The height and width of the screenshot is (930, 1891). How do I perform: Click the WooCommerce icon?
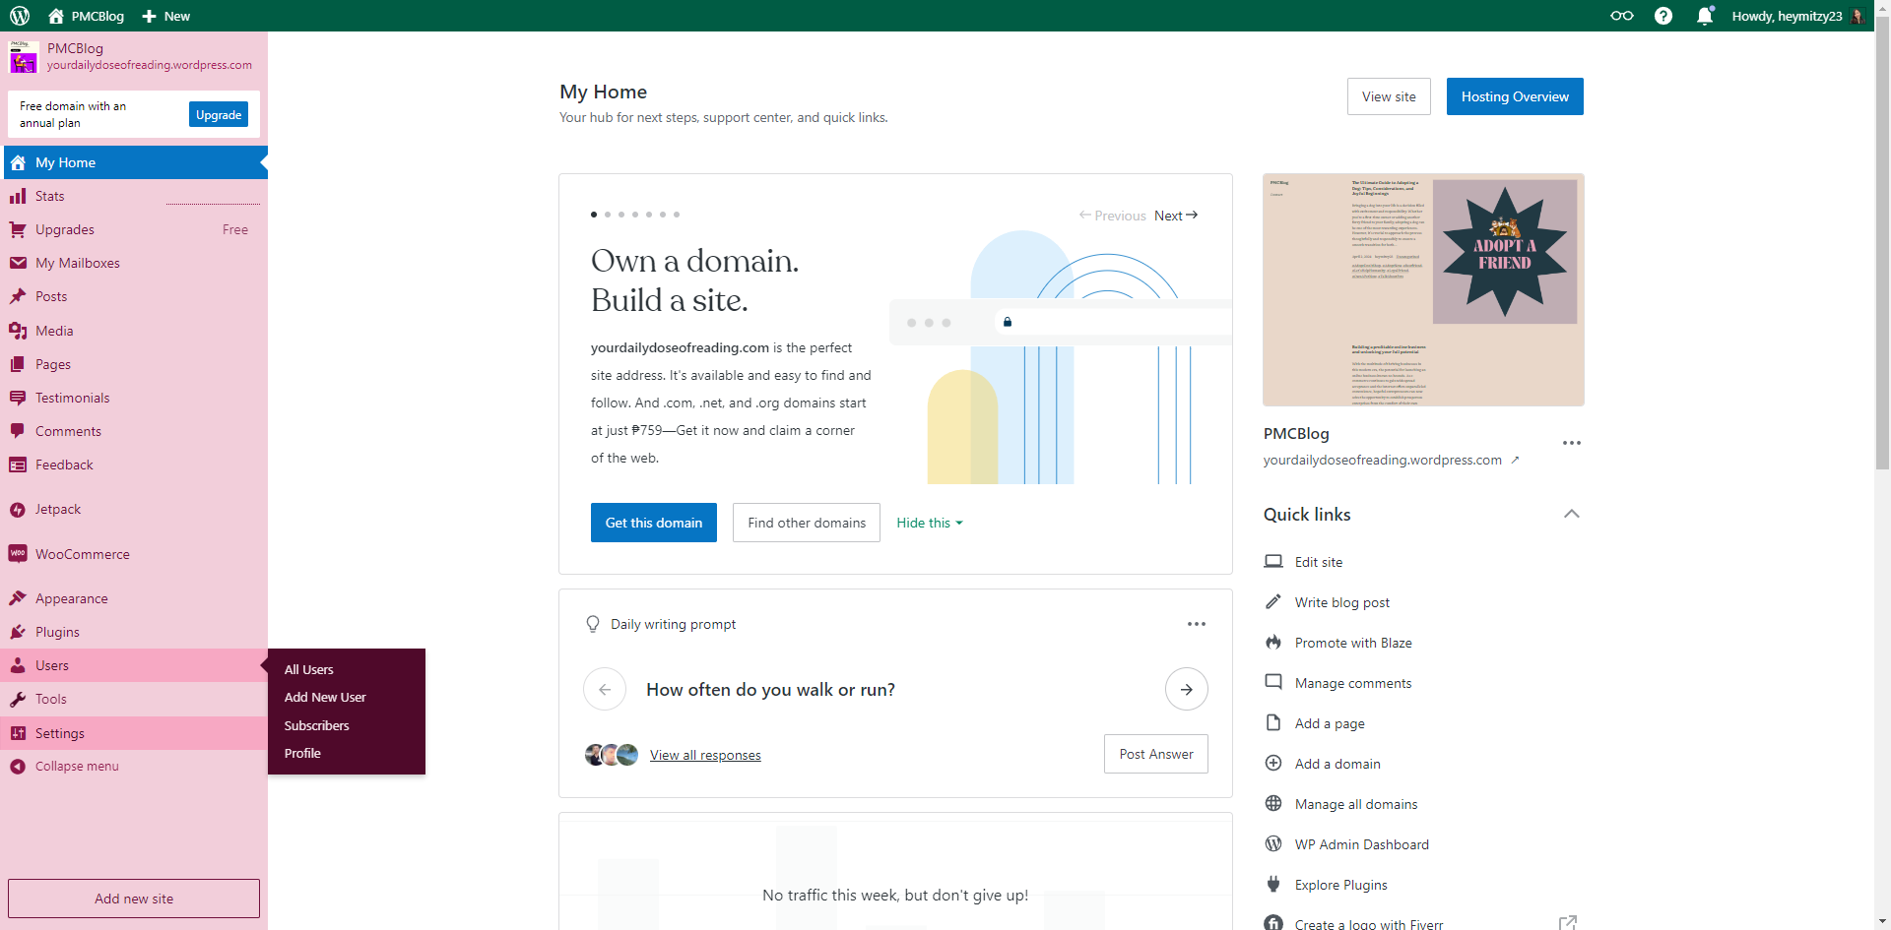[x=18, y=554]
